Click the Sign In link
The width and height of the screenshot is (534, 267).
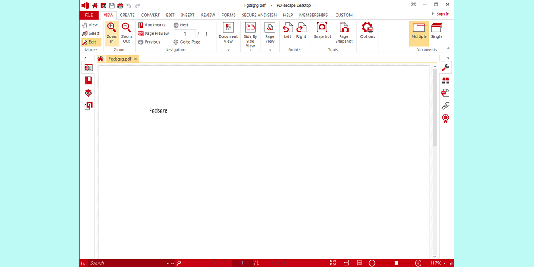pyautogui.click(x=442, y=14)
